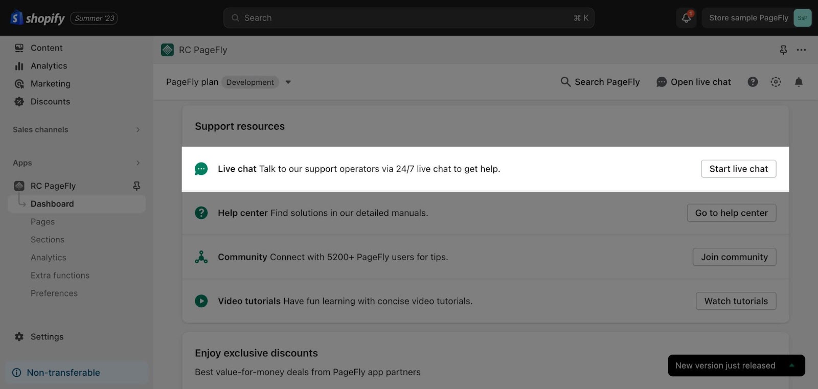The width and height of the screenshot is (818, 389).
Task: Click the Help center question icon
Action: [201, 213]
